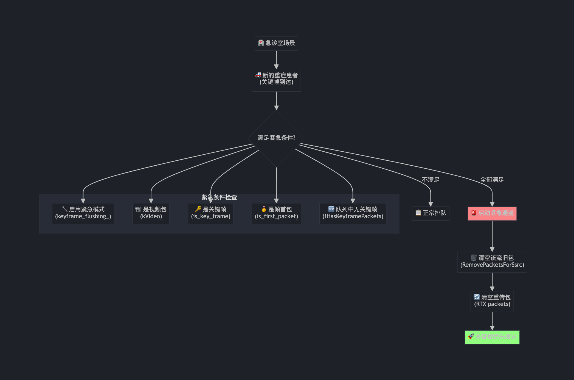
Task: Click the key icon beside 是关键帧
Action: pos(198,209)
